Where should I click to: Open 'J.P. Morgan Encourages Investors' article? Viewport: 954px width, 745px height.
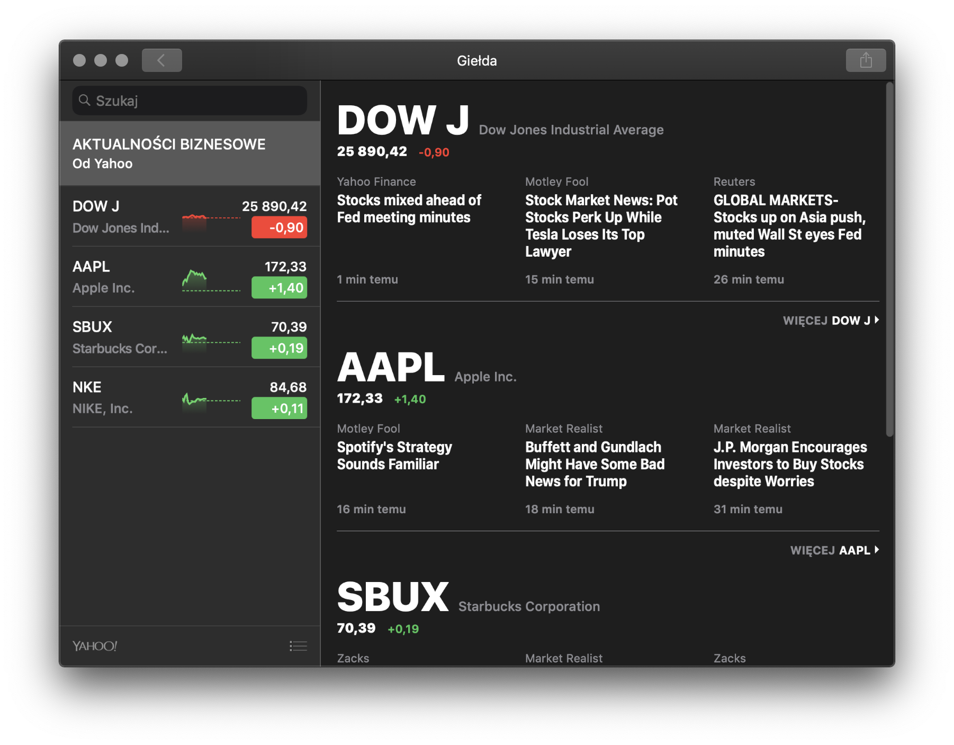coord(790,464)
